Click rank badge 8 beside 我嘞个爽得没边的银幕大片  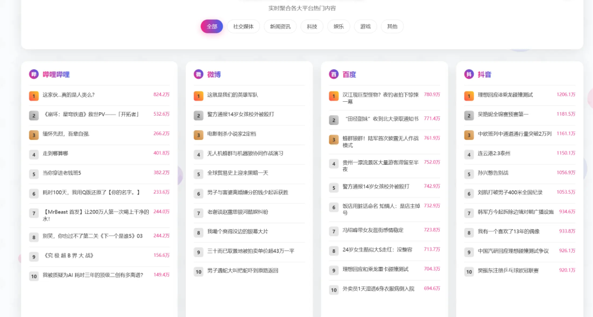pos(199,233)
